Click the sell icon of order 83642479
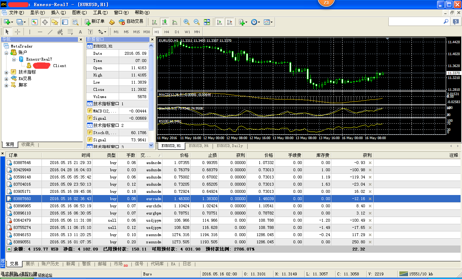The image size is (462, 279). (x=9, y=220)
